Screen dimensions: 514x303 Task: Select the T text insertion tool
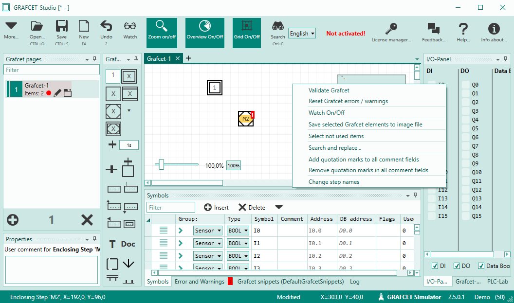coord(112,244)
